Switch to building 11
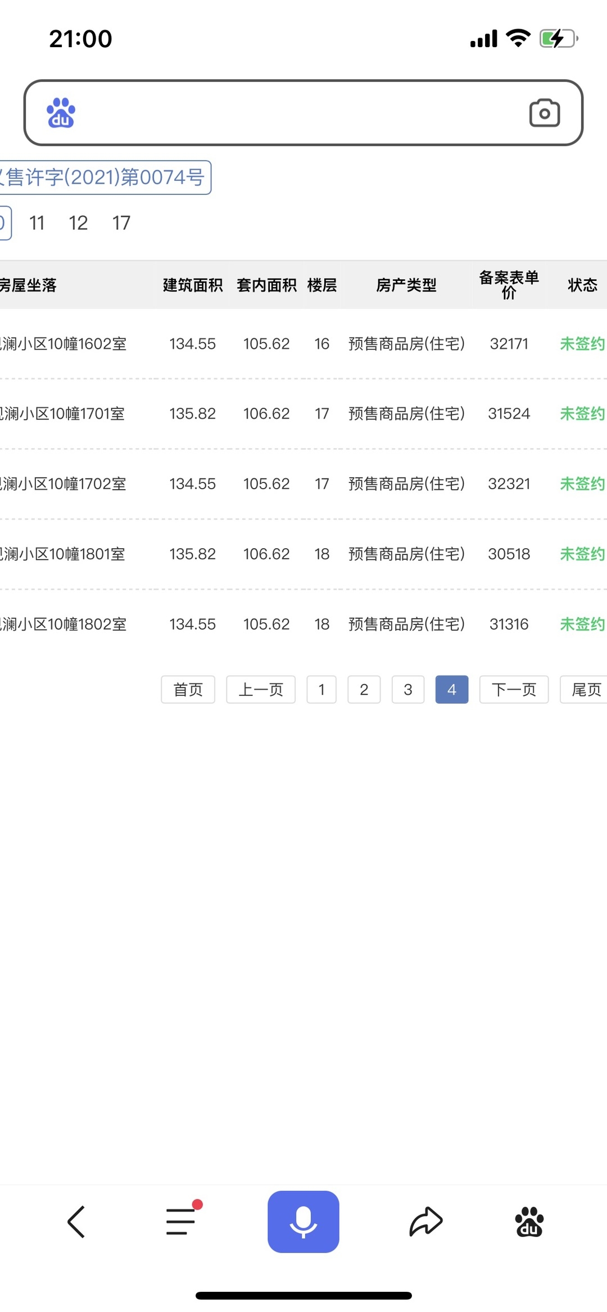Image resolution: width=607 pixels, height=1312 pixels. (37, 223)
